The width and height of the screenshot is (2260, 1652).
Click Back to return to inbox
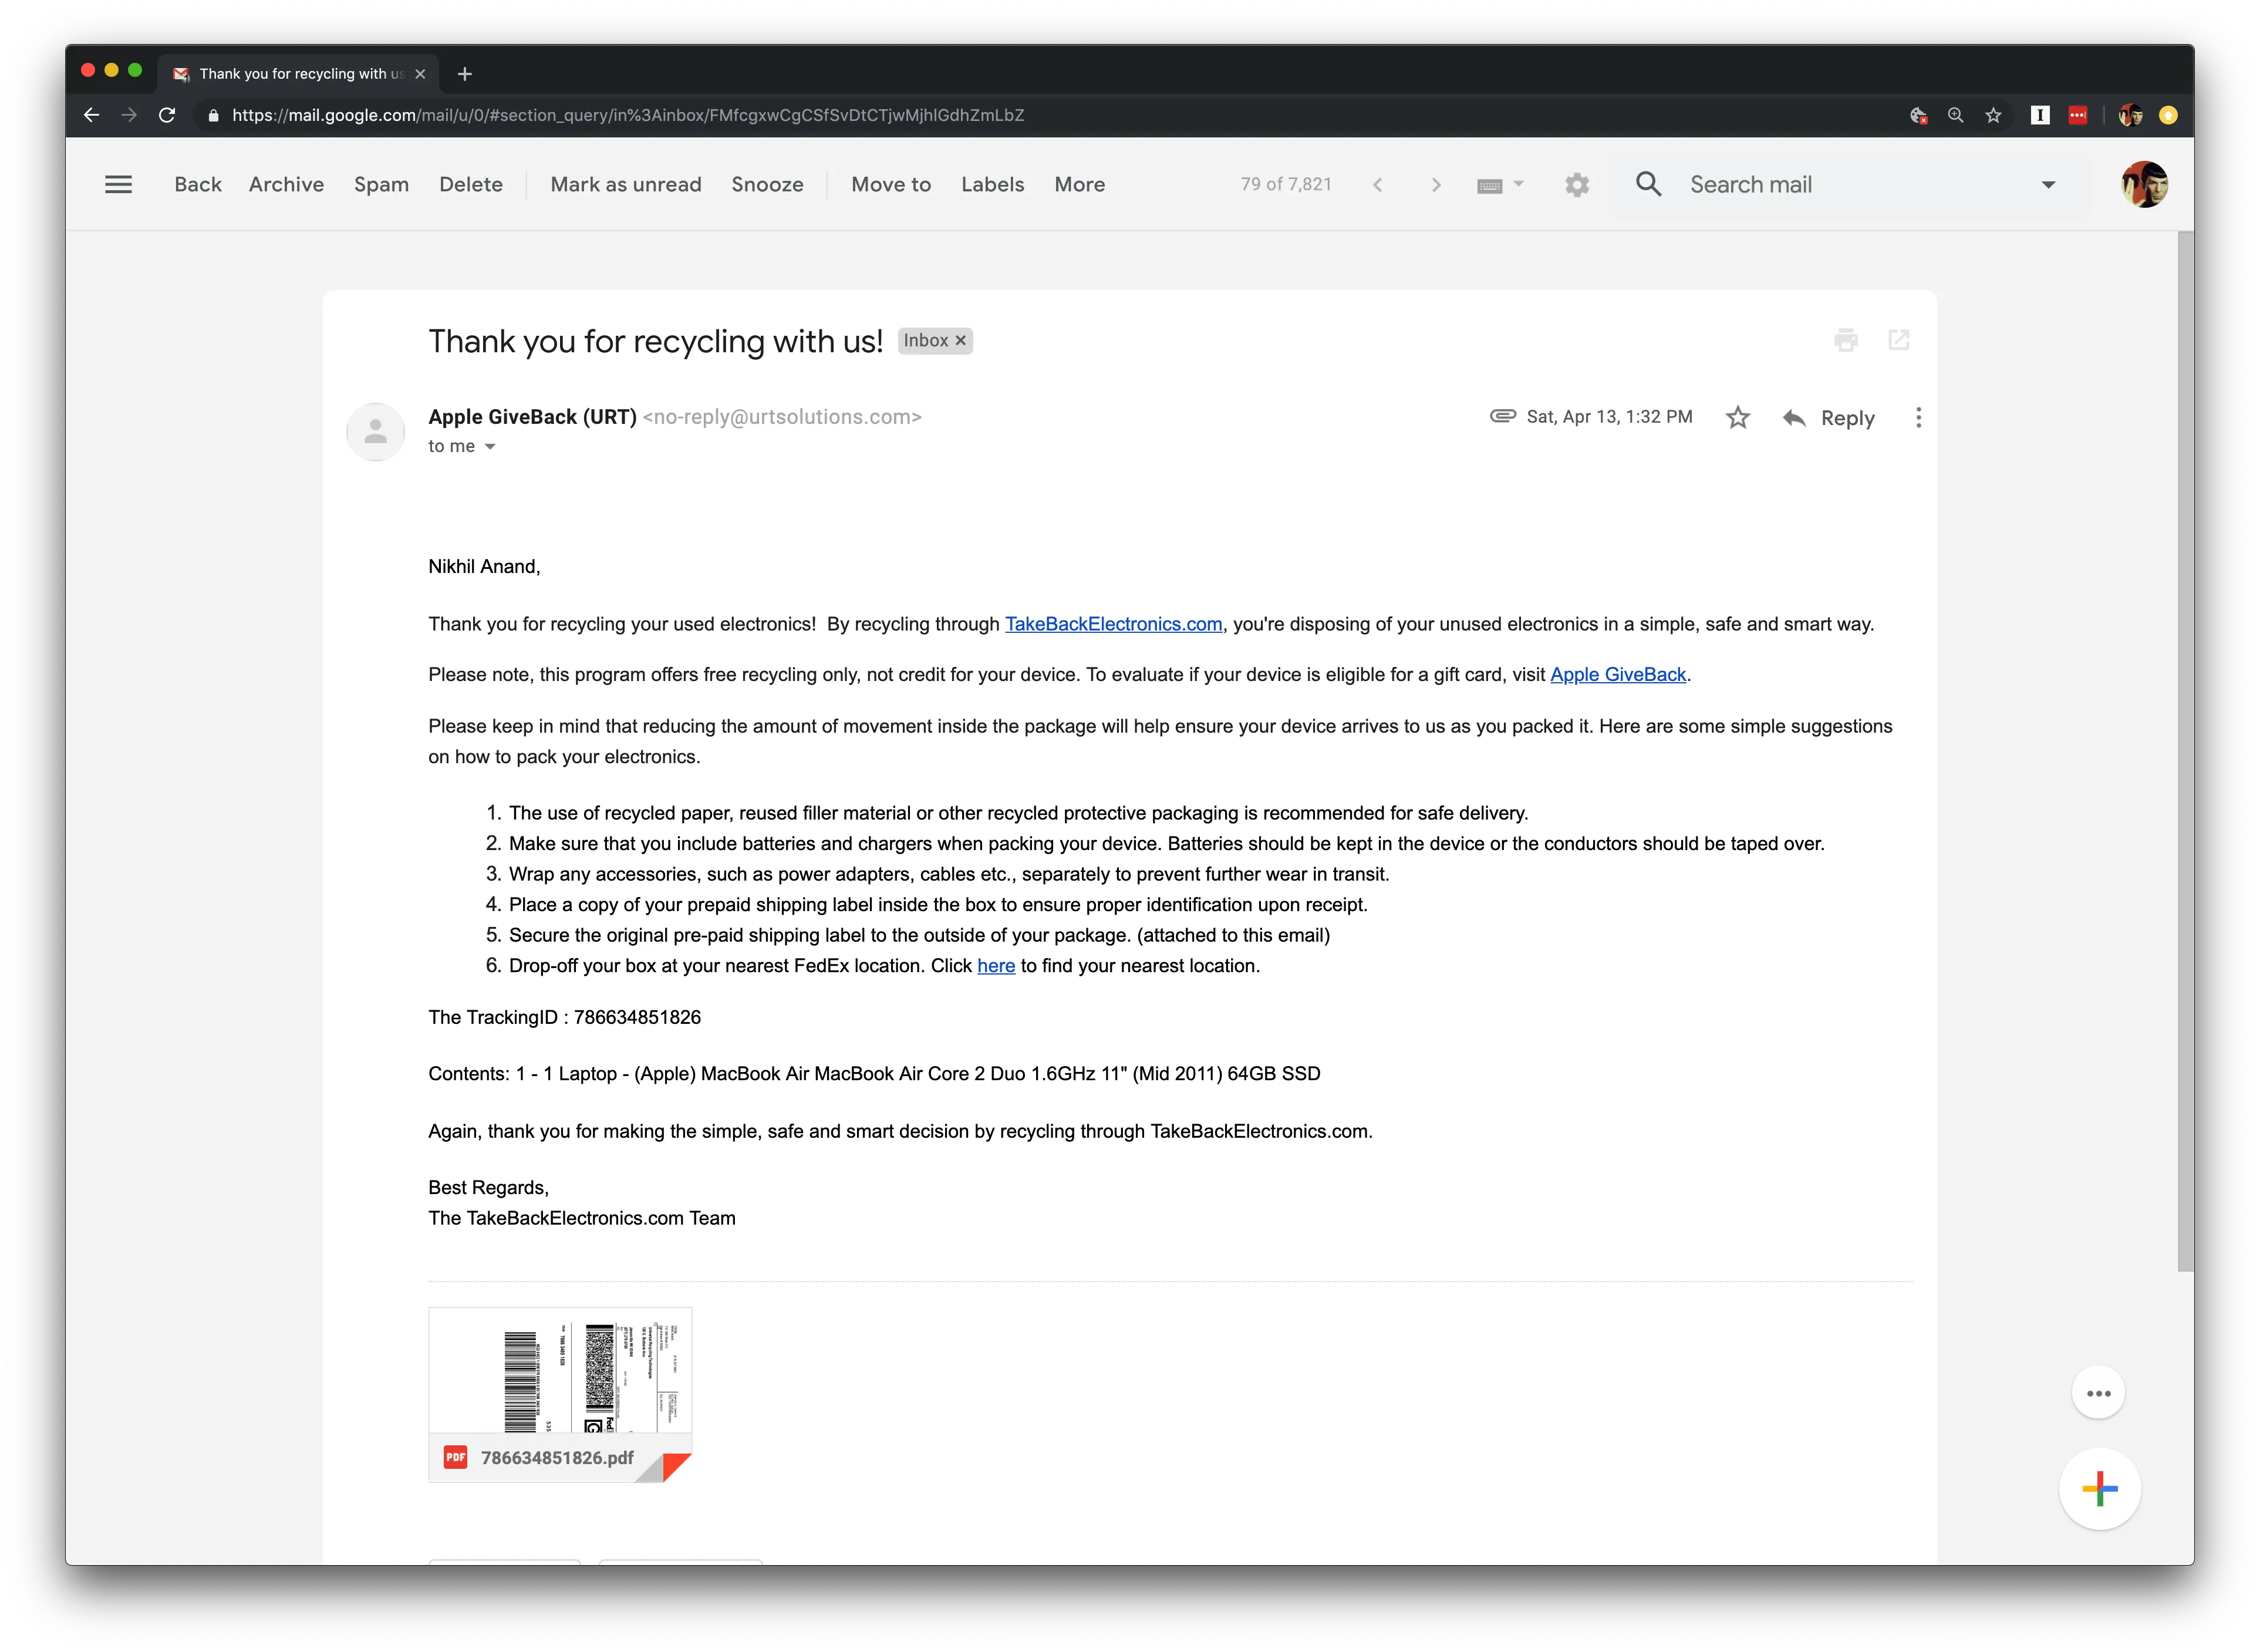197,184
